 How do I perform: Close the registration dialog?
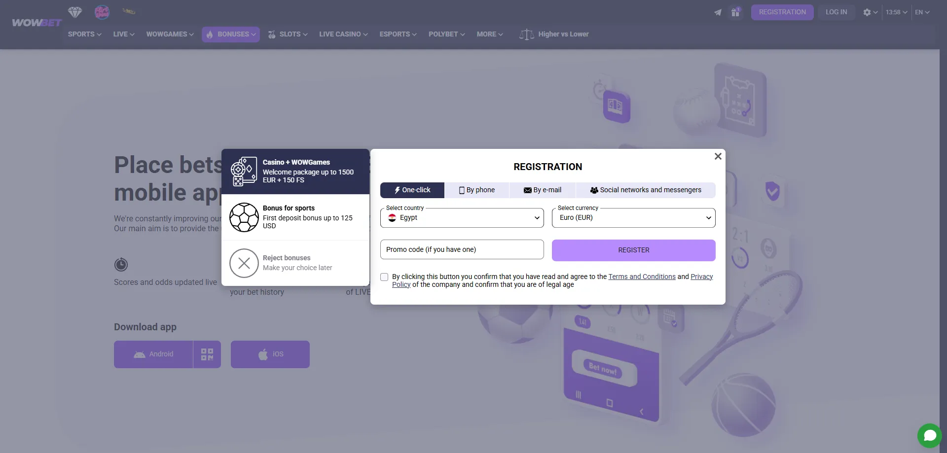[x=718, y=156]
